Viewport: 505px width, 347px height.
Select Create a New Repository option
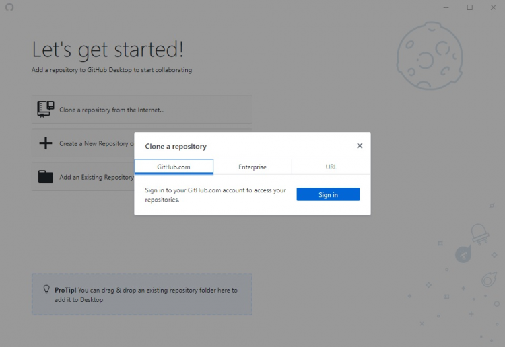[x=83, y=143]
